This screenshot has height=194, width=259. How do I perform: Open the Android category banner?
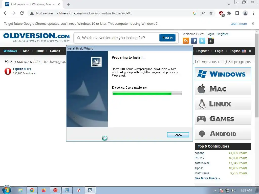tap(223, 133)
